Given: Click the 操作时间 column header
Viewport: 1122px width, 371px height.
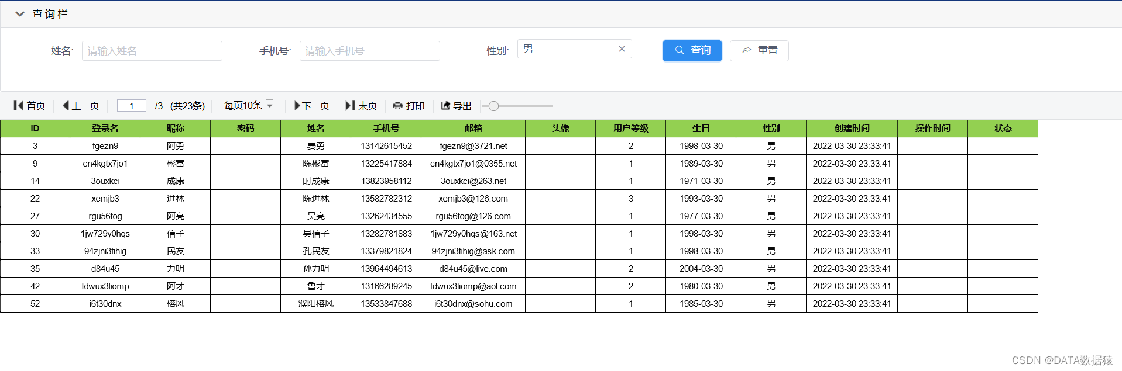Looking at the screenshot, I should pos(933,129).
